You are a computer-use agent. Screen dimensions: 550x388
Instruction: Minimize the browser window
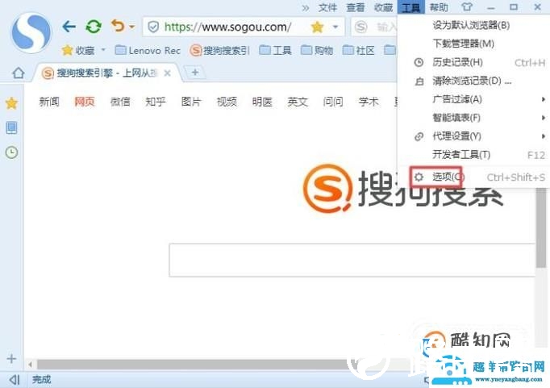tap(491, 8)
